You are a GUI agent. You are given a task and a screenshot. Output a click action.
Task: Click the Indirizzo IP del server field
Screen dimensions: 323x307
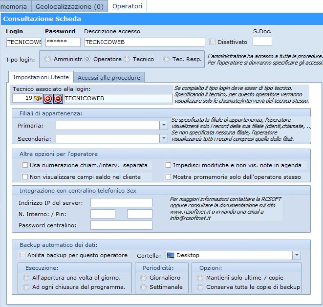click(121, 203)
